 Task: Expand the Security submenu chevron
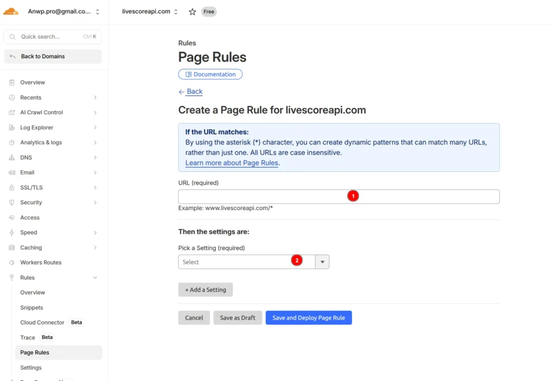pyautogui.click(x=95, y=202)
